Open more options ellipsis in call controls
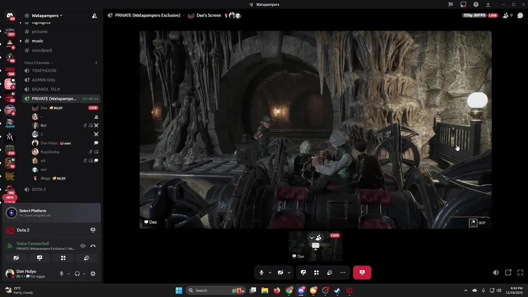 tap(343, 273)
